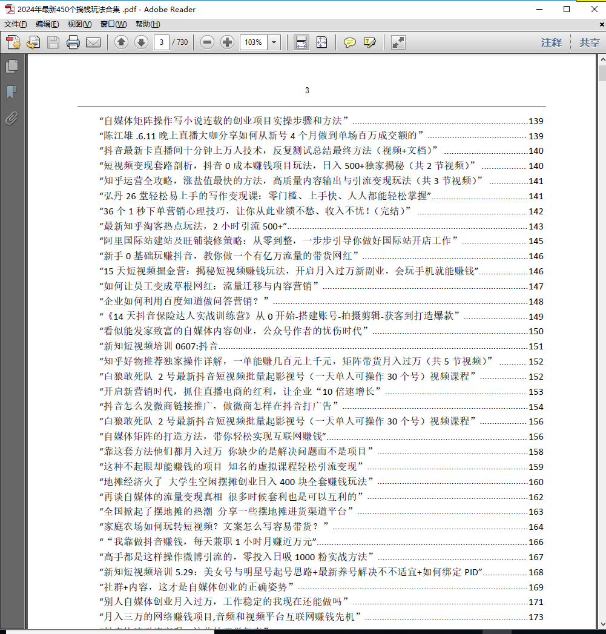Click the Create PDF icon in toolbar
Image resolution: width=606 pixels, height=634 pixels.
pos(13,42)
